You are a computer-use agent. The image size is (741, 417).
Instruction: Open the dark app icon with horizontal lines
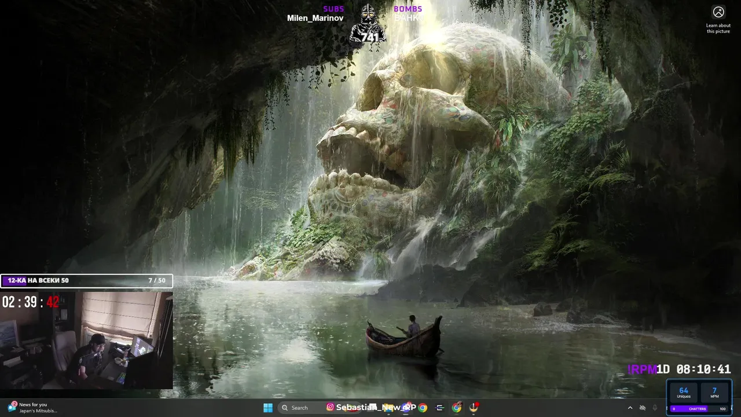439,408
